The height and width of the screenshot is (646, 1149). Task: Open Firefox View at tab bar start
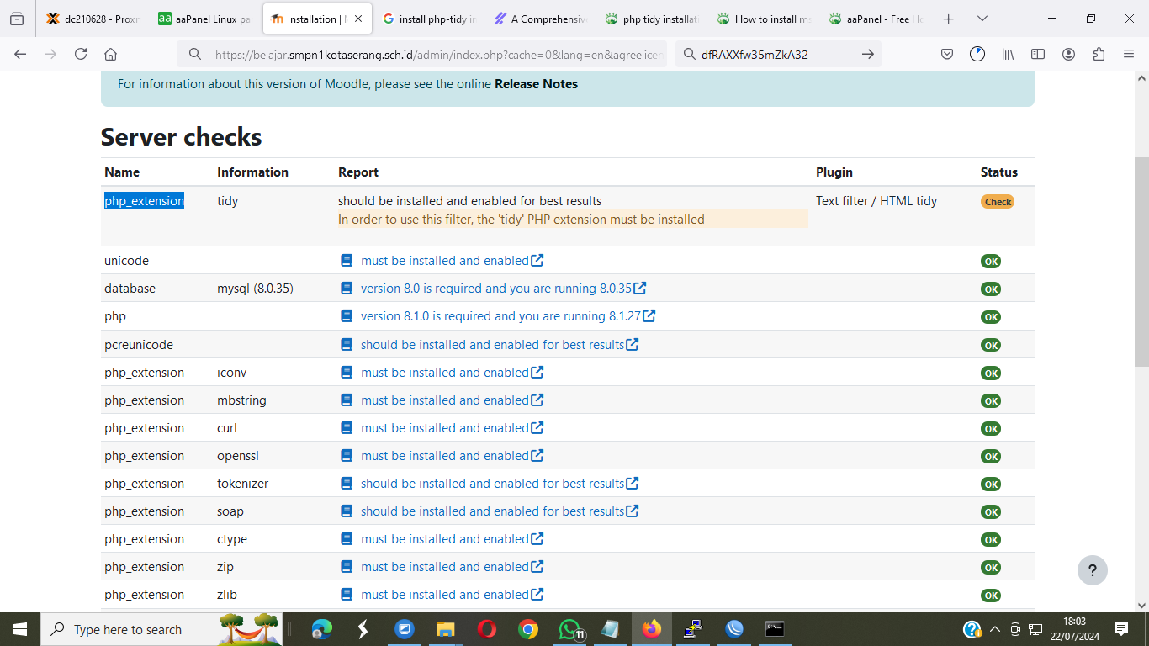coord(17,19)
